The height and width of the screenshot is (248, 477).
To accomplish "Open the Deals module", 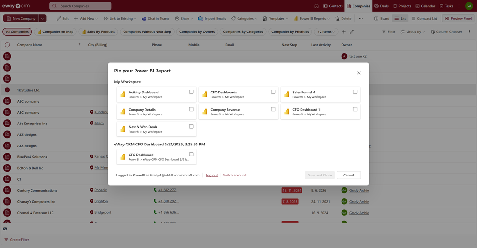I will (x=382, y=6).
